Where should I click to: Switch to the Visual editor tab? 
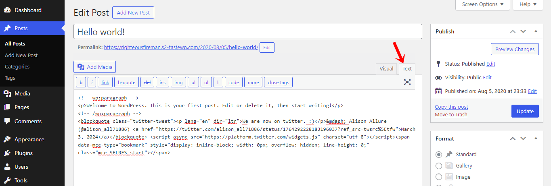click(x=386, y=69)
